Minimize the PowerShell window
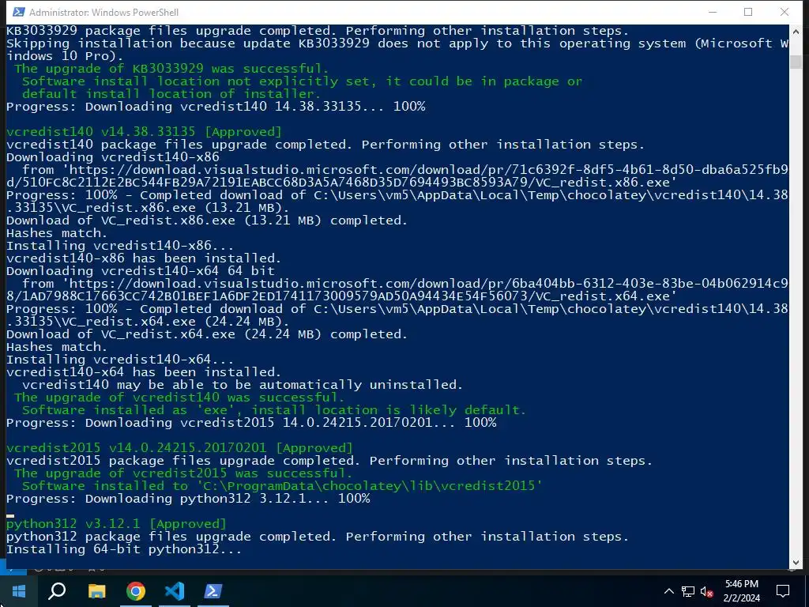The width and height of the screenshot is (809, 607). point(713,12)
